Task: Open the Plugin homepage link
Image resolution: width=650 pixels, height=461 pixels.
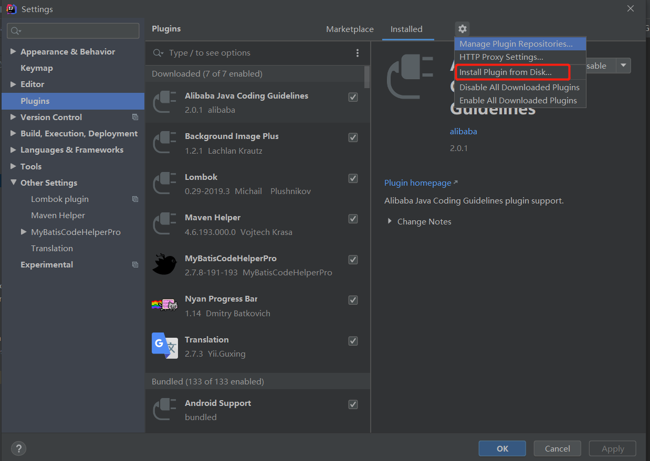Action: point(417,183)
